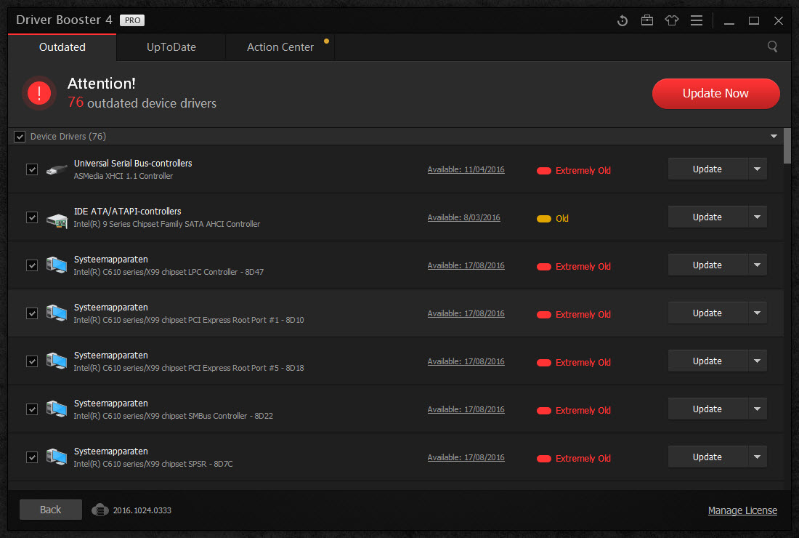
Task: Open the skin (t-shirt) icon
Action: tap(672, 20)
